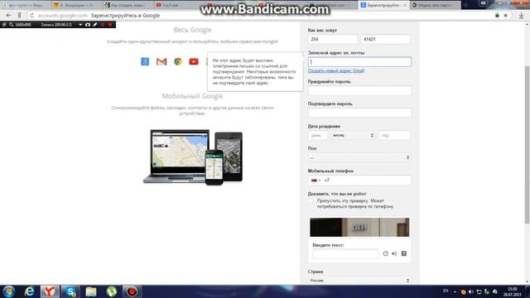Image resolution: width=530 pixels, height=298 pixels.
Task: Click the captcha text input field
Action: click(345, 254)
